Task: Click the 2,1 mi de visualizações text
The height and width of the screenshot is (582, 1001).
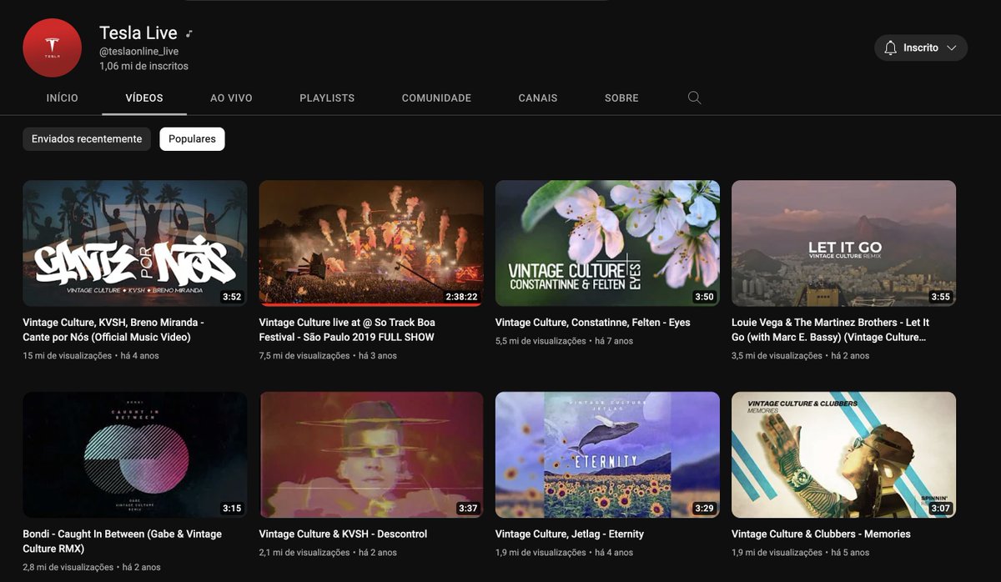Action: click(x=304, y=552)
